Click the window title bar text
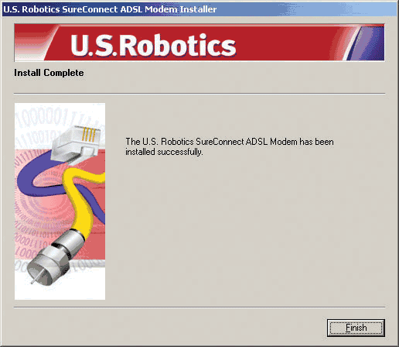This screenshot has width=399, height=347. pos(110,9)
